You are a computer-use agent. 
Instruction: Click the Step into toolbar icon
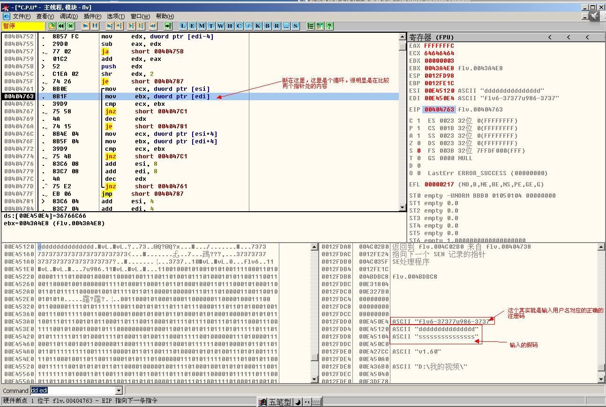pos(110,26)
